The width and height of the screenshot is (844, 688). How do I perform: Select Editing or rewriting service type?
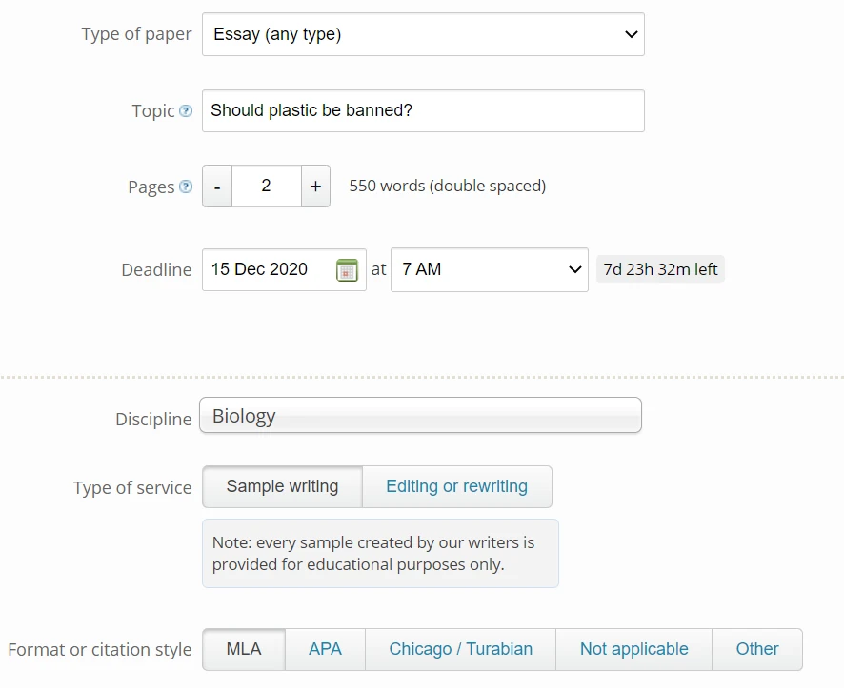pyautogui.click(x=456, y=486)
